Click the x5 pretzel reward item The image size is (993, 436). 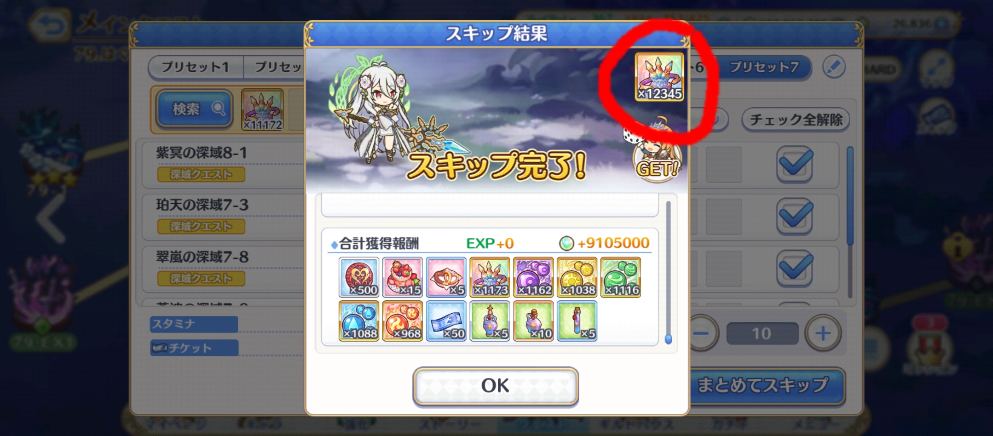pos(446,277)
